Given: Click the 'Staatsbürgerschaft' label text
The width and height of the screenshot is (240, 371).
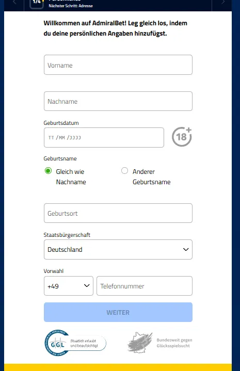Looking at the screenshot, I should (x=67, y=235).
